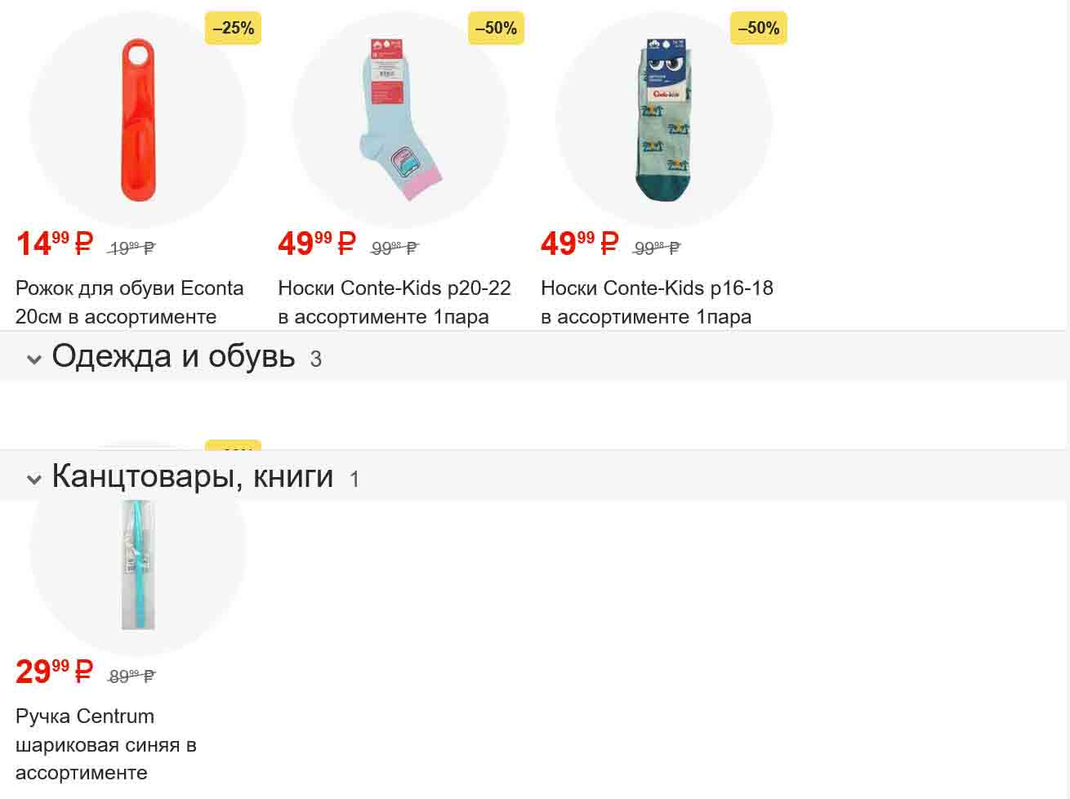Collapse the Канцтовары, книги section chevron
This screenshot has width=1070, height=799.
[34, 479]
